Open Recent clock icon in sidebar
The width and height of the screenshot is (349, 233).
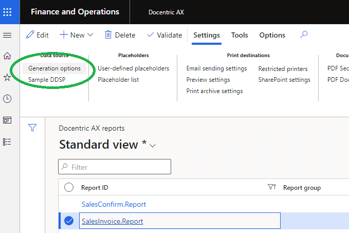[7, 99]
